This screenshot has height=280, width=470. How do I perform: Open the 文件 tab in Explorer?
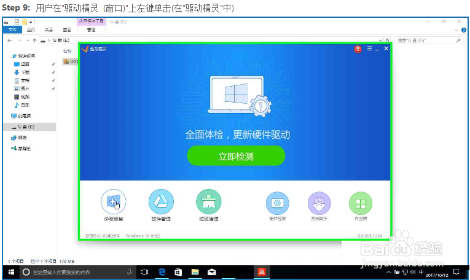(12, 29)
